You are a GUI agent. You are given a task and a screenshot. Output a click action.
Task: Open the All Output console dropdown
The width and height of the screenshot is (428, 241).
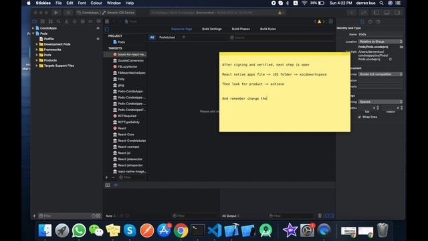tap(231, 216)
